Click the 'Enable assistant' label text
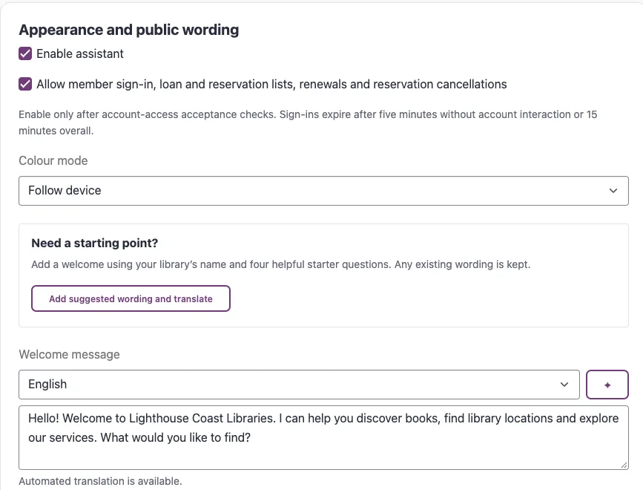This screenshot has width=643, height=490. click(80, 53)
